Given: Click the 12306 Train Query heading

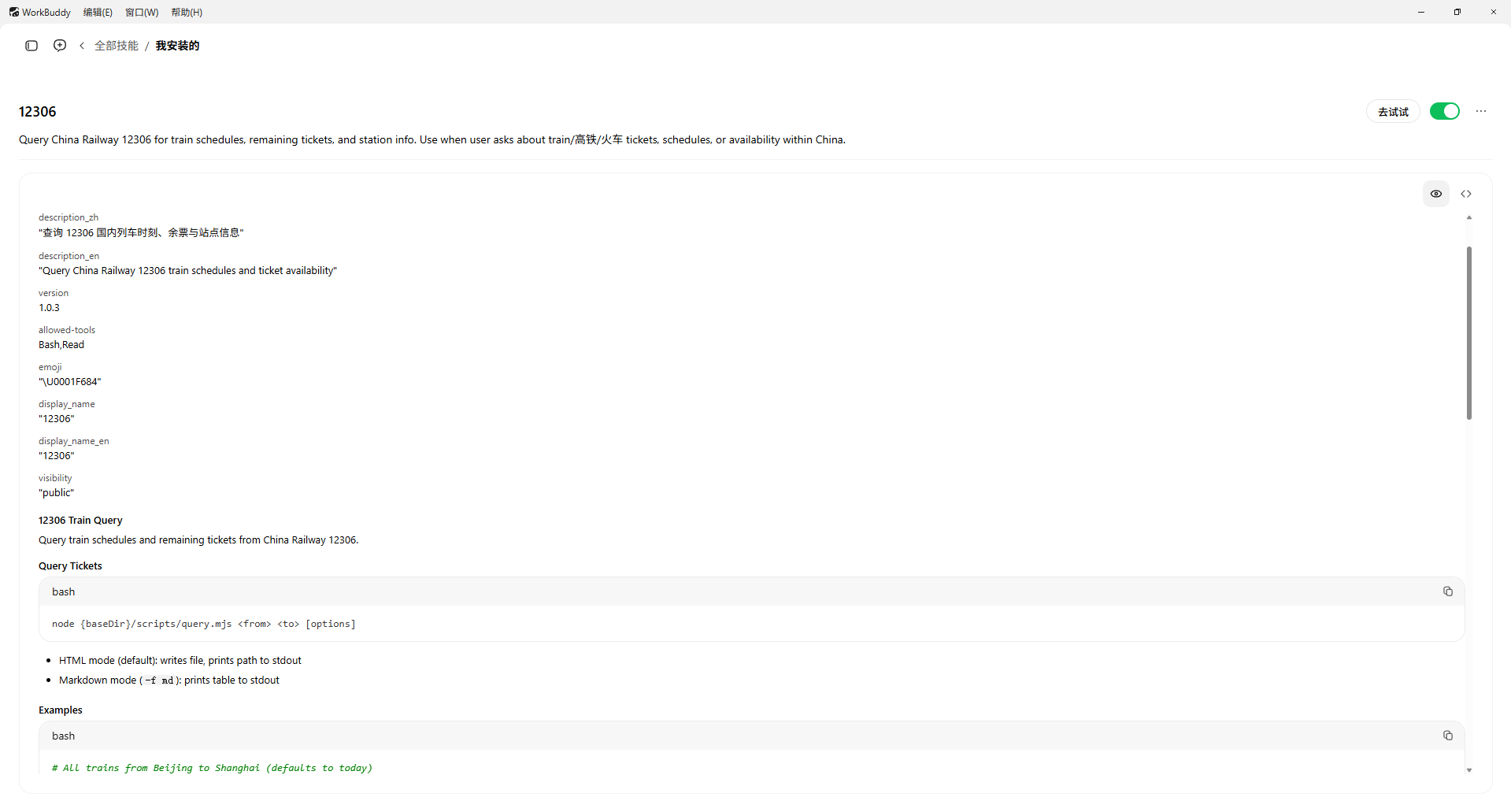Looking at the screenshot, I should coord(80,521).
